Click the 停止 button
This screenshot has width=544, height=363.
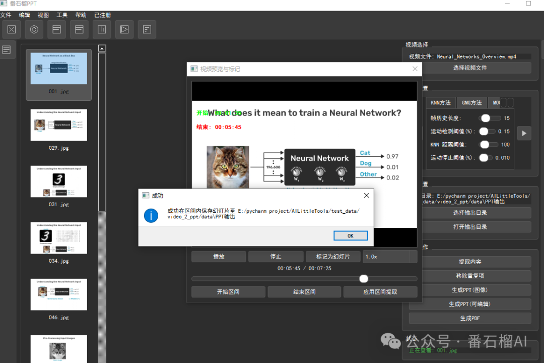(x=276, y=257)
